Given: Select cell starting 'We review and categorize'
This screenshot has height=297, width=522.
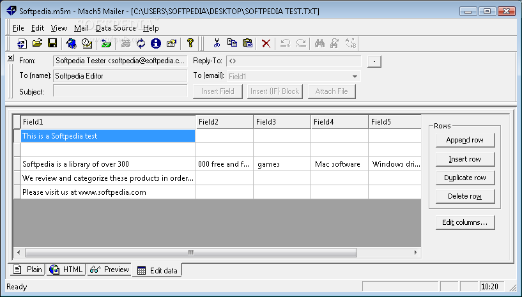Looking at the screenshot, I should 108,178.
